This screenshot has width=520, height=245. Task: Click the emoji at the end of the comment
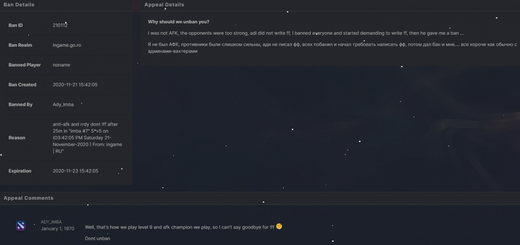[x=279, y=227]
